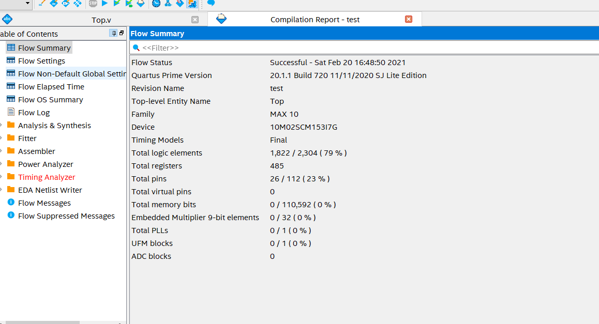Viewport: 599px width, 324px height.
Task: Select the Compilation Report - test tab
Action: pyautogui.click(x=315, y=20)
